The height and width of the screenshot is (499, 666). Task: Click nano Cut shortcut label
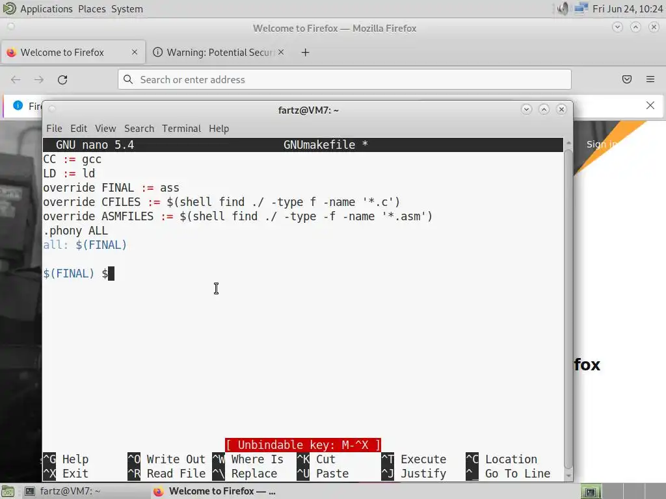pos(326,459)
